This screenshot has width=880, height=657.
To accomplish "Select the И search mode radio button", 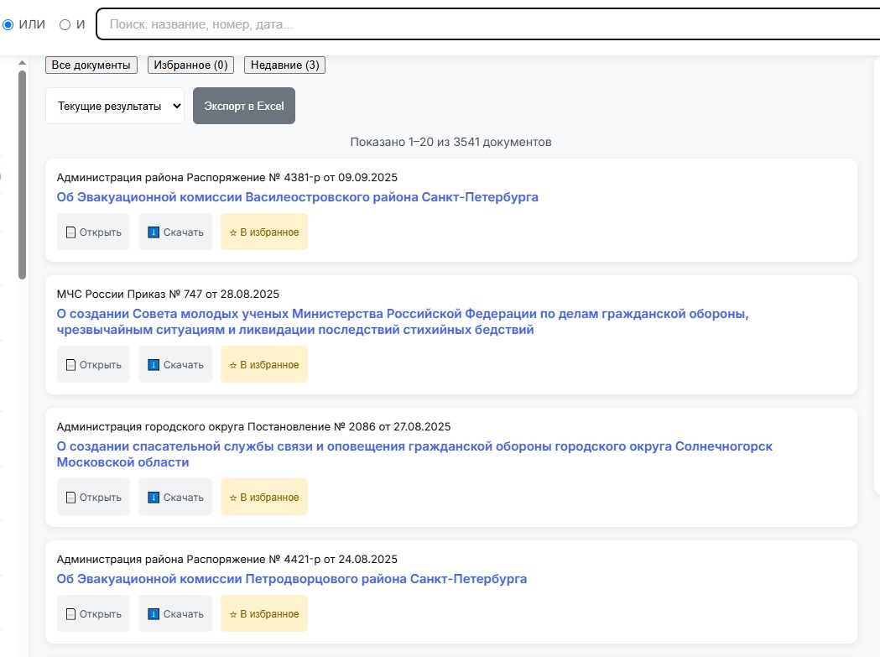I will click(x=65, y=24).
